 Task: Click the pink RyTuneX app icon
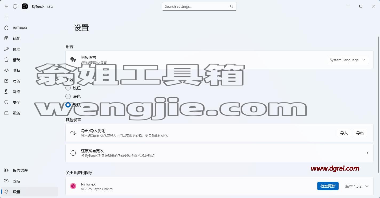73,186
